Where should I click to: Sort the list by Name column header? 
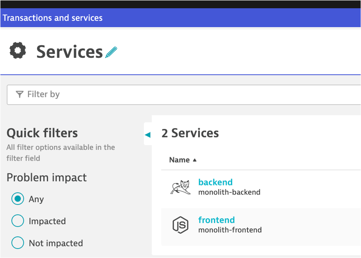coord(179,160)
